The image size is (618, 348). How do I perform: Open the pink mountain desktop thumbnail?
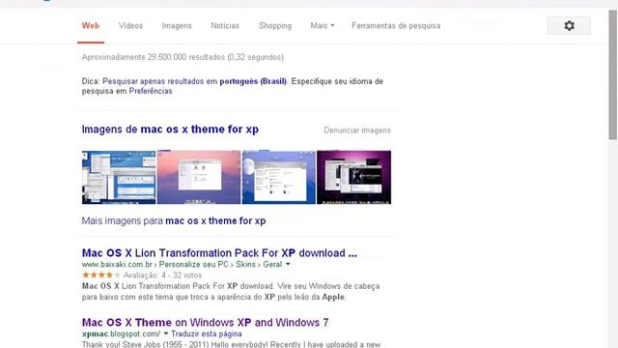coord(199,177)
